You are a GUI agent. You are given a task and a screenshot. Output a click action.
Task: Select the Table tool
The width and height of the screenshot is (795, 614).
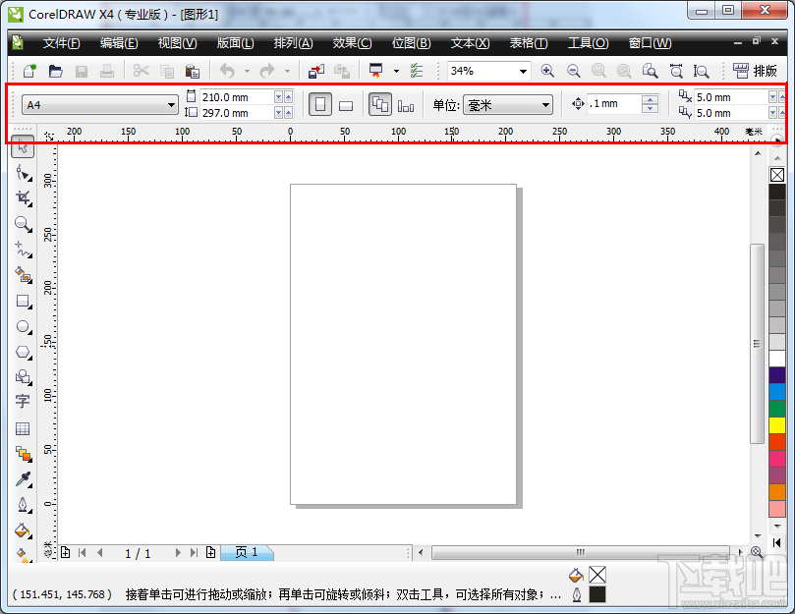tap(23, 428)
